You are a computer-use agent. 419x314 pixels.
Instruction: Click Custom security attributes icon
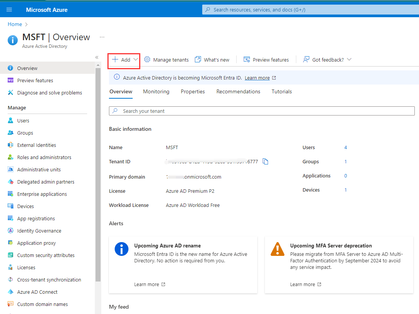coord(10,255)
